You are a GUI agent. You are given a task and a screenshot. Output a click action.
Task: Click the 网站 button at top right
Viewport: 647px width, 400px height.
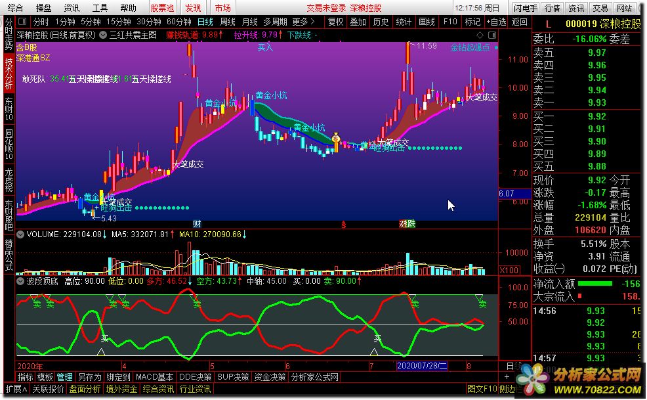[x=624, y=8]
